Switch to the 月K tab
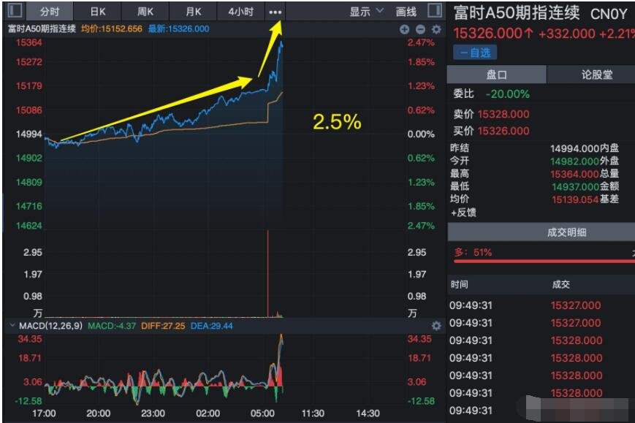Screen dimensions: 635x423 pos(193,12)
